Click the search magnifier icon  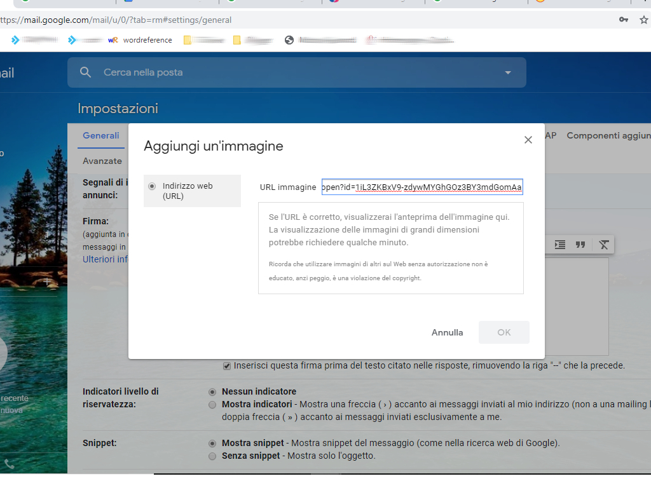point(86,72)
